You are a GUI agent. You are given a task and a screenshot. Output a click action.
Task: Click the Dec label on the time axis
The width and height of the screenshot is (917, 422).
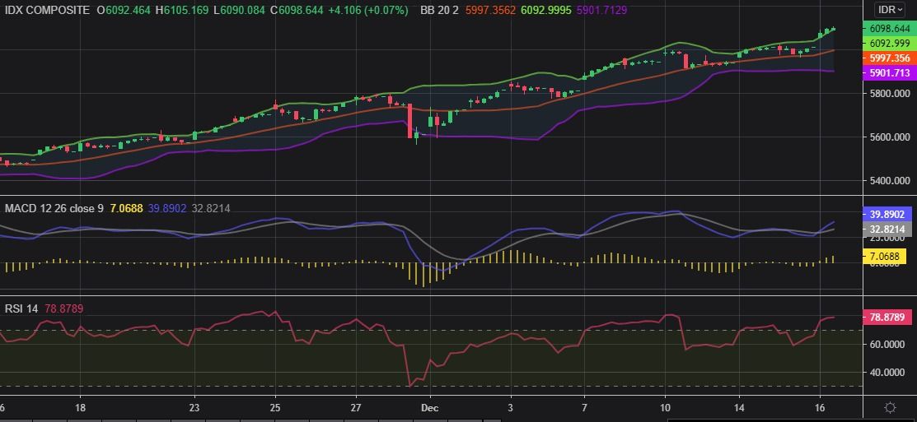click(430, 407)
